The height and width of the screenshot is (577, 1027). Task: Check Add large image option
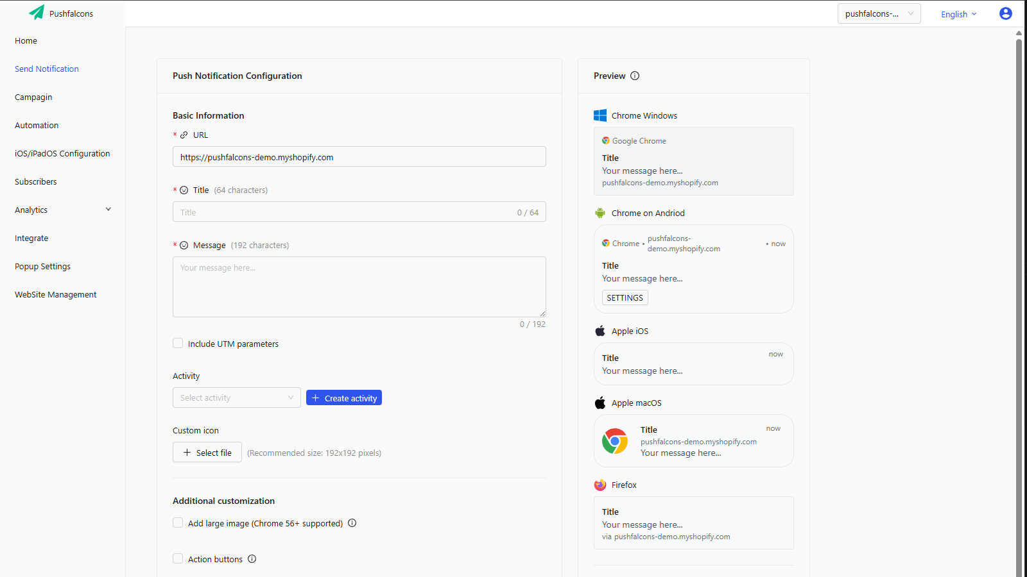coord(178,523)
